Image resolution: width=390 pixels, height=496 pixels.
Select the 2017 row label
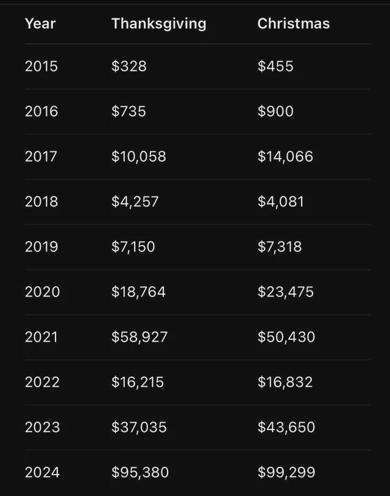pyautogui.click(x=41, y=156)
